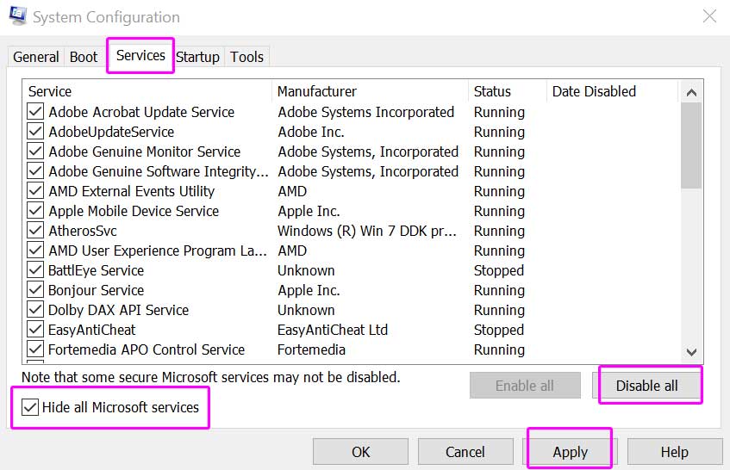Toggle Hide all Microsoft services checkbox
The height and width of the screenshot is (470, 730).
(30, 407)
